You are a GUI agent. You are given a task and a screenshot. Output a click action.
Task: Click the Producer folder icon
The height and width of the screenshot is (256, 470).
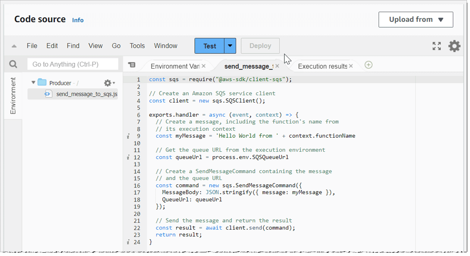point(42,83)
